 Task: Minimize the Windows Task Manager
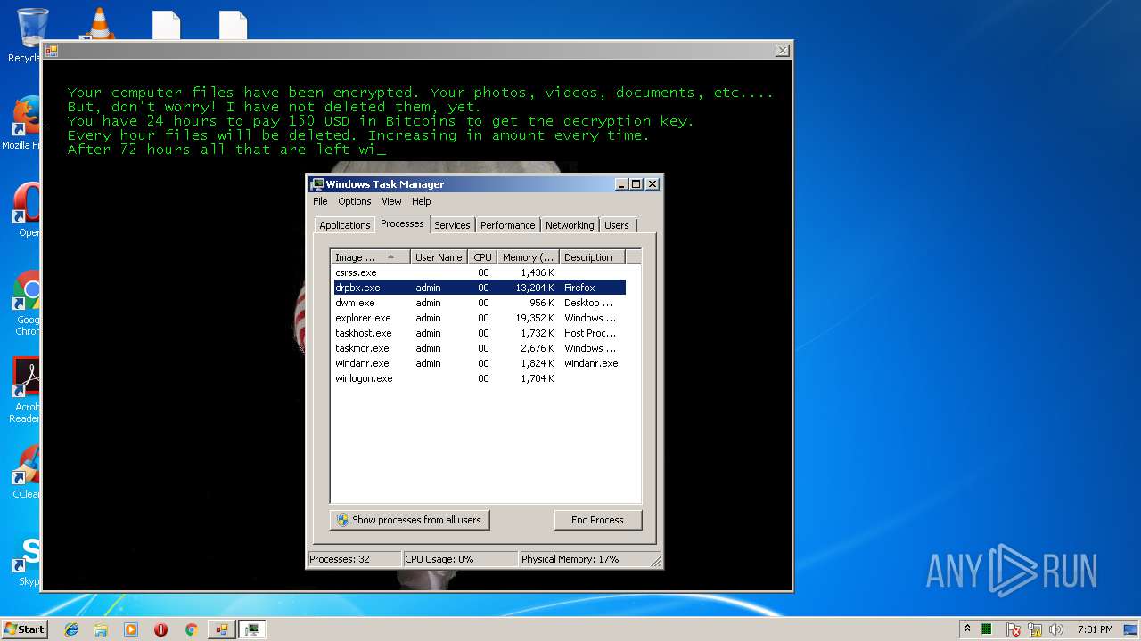pos(621,184)
